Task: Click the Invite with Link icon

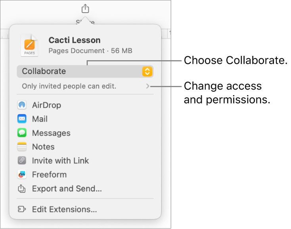Action: coord(22,161)
